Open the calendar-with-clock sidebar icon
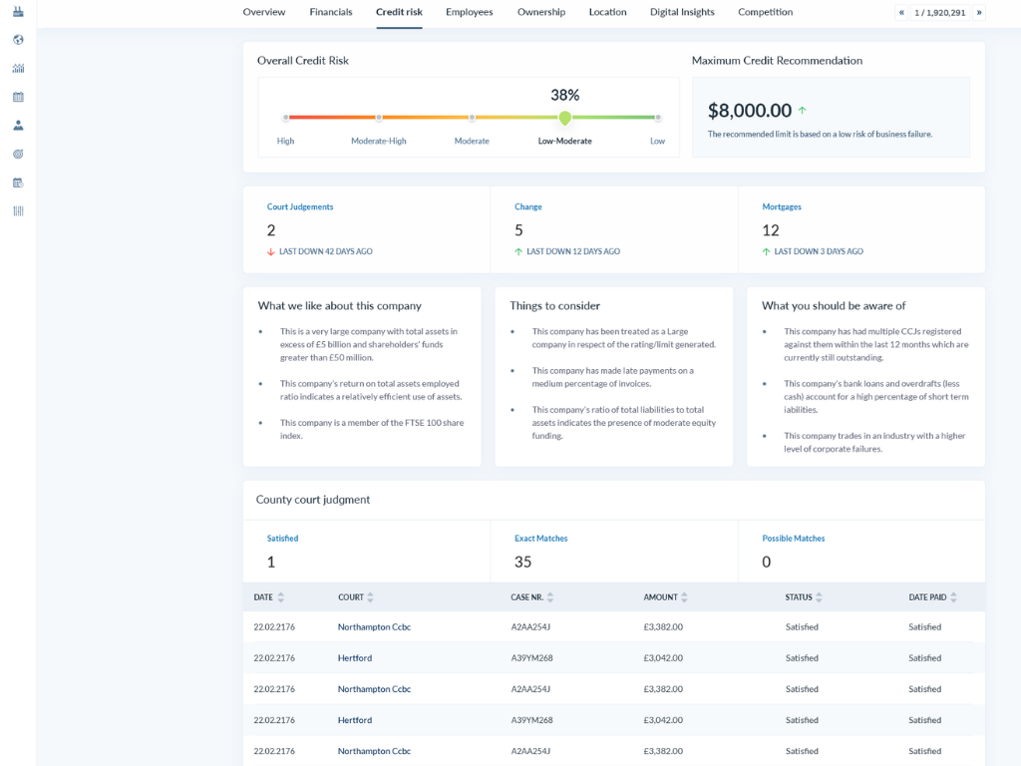This screenshot has height=766, width=1021. [x=18, y=183]
